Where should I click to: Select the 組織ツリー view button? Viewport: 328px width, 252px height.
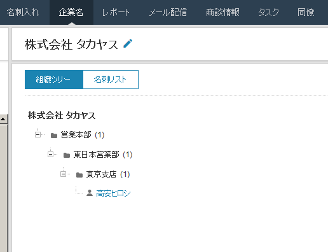[x=54, y=80]
